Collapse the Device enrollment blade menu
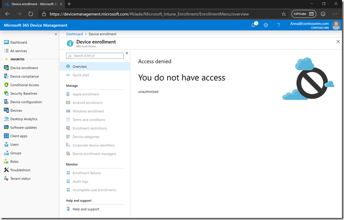 click(127, 53)
